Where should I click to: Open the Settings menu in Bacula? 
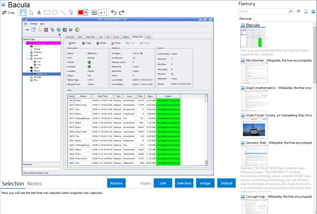(34, 24)
